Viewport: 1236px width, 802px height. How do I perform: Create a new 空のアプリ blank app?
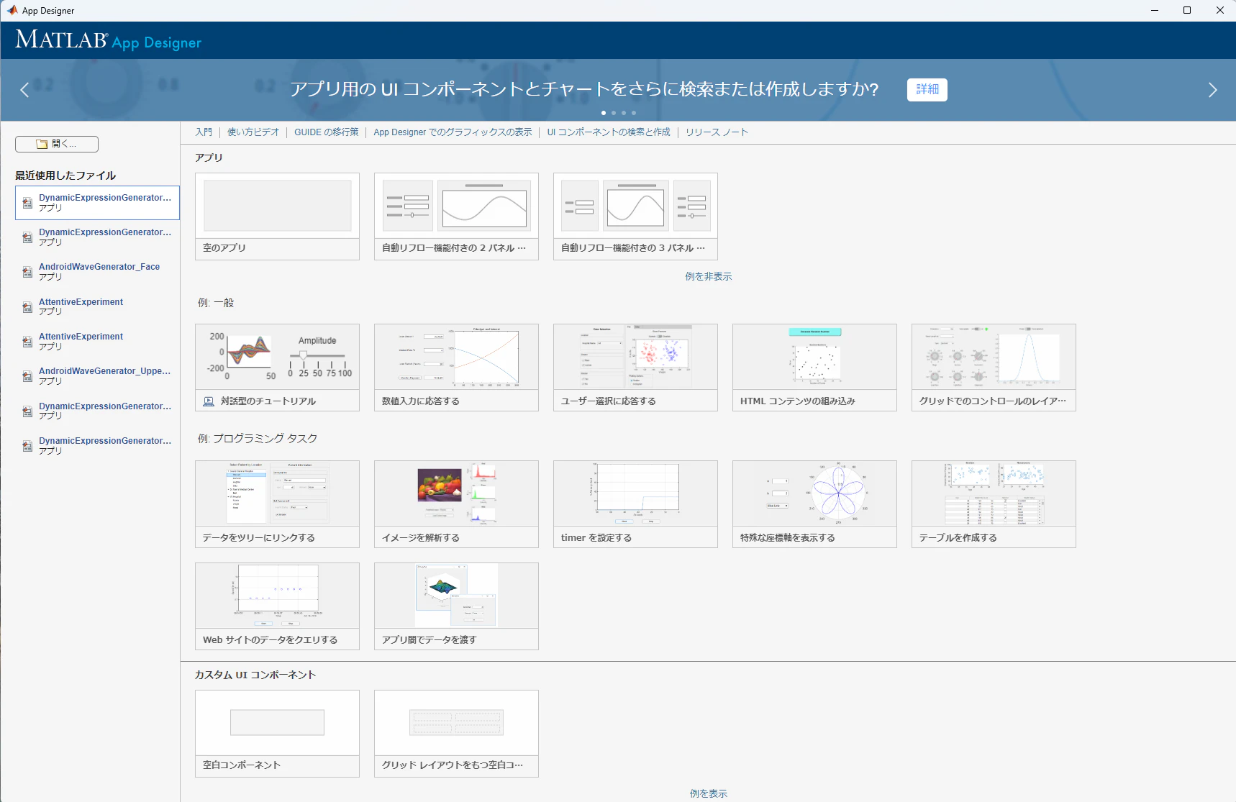[x=277, y=217]
